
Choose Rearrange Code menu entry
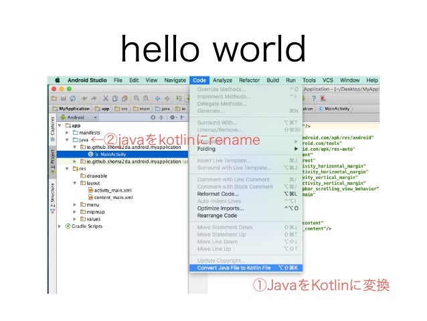tap(246, 216)
